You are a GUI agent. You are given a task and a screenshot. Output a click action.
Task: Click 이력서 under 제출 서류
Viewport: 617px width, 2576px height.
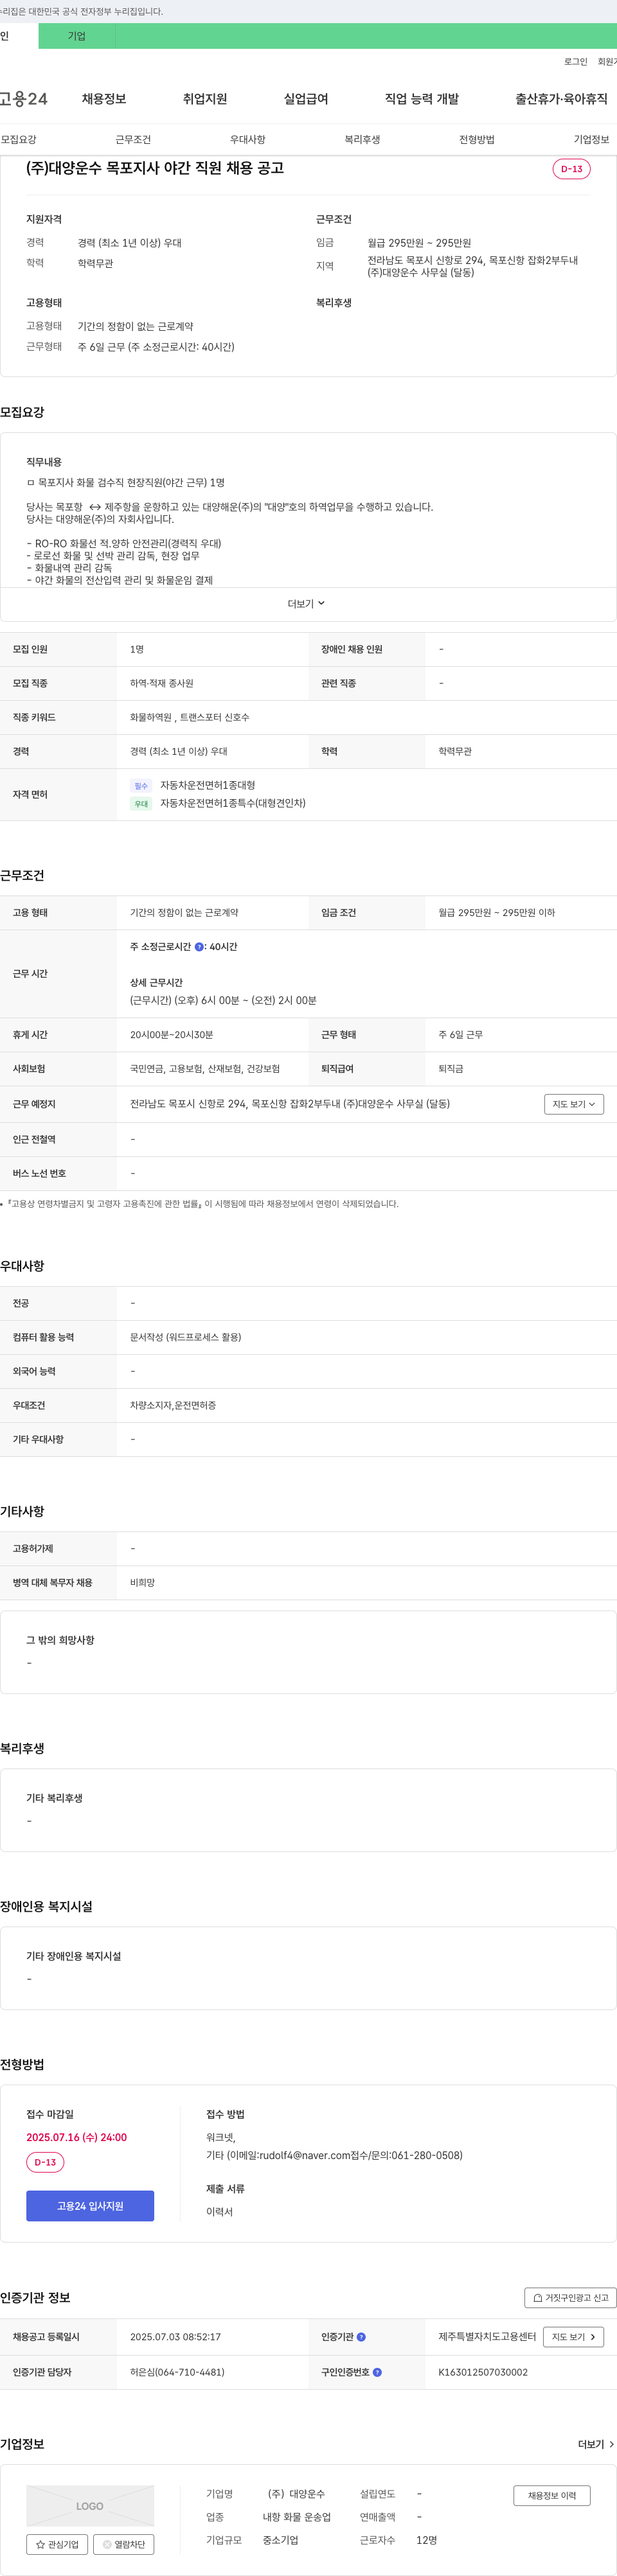click(219, 2212)
